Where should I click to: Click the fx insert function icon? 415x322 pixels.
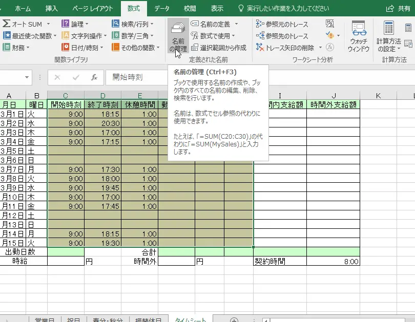coord(94,77)
